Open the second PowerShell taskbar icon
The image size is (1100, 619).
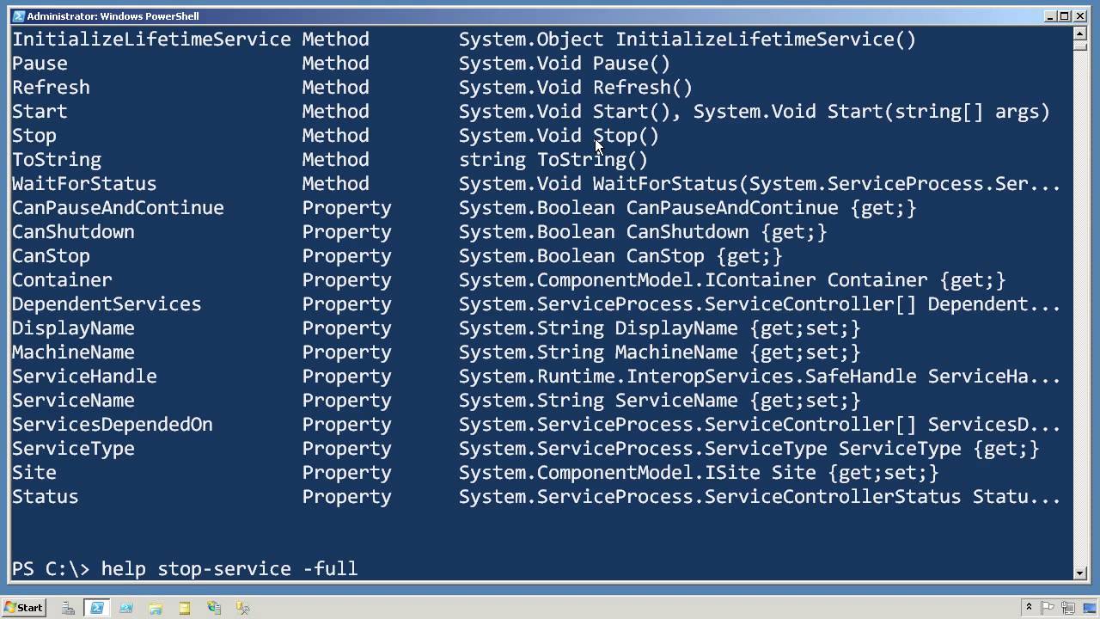tap(126, 608)
